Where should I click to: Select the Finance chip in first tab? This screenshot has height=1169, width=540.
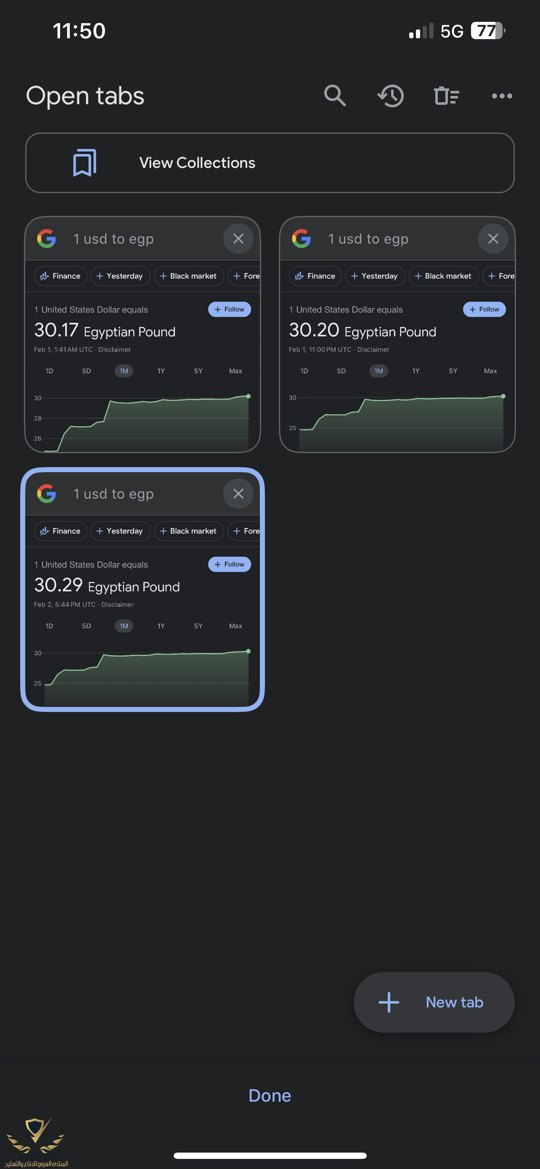pyautogui.click(x=60, y=276)
